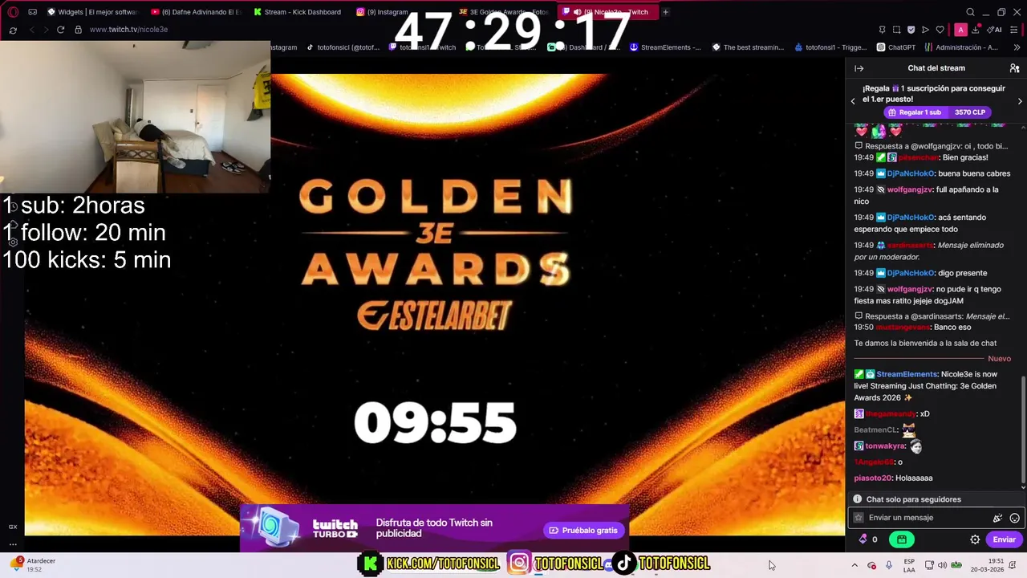Open the Administración bookmark
This screenshot has width=1027, height=578.
pos(961,47)
